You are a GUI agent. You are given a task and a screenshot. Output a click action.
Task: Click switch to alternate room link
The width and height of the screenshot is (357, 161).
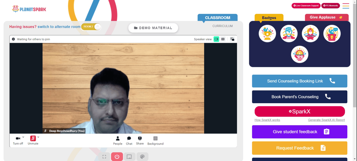click(59, 27)
